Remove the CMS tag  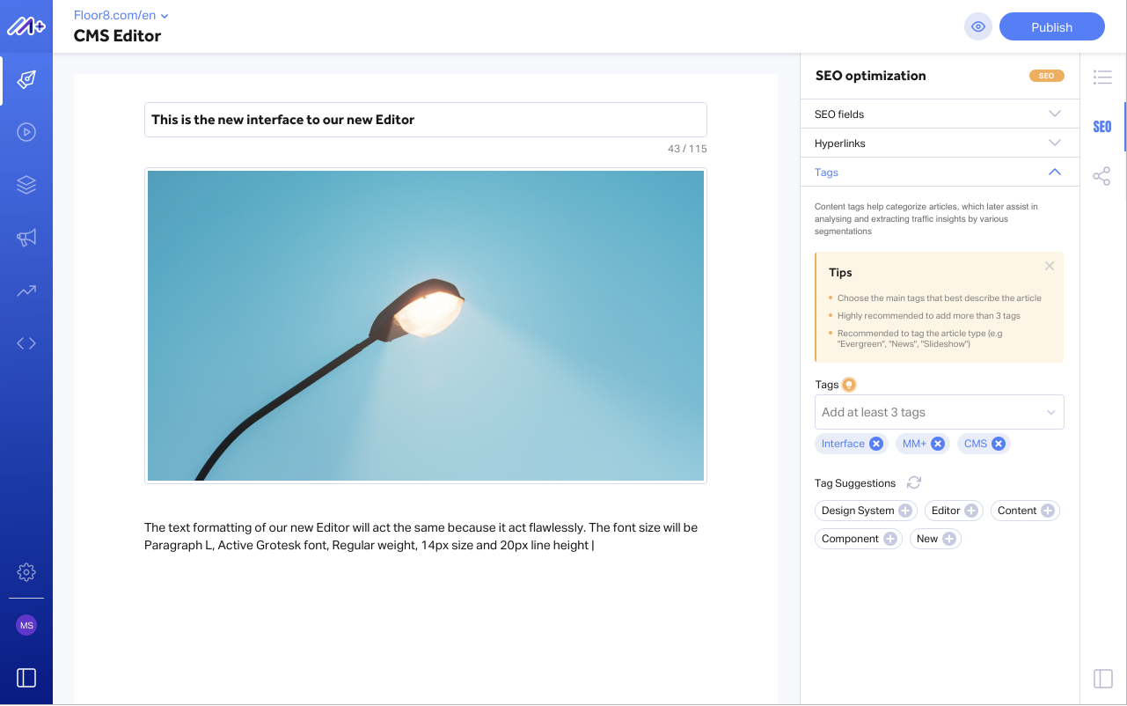[x=999, y=444]
